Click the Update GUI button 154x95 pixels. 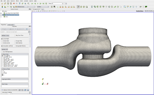5,49
